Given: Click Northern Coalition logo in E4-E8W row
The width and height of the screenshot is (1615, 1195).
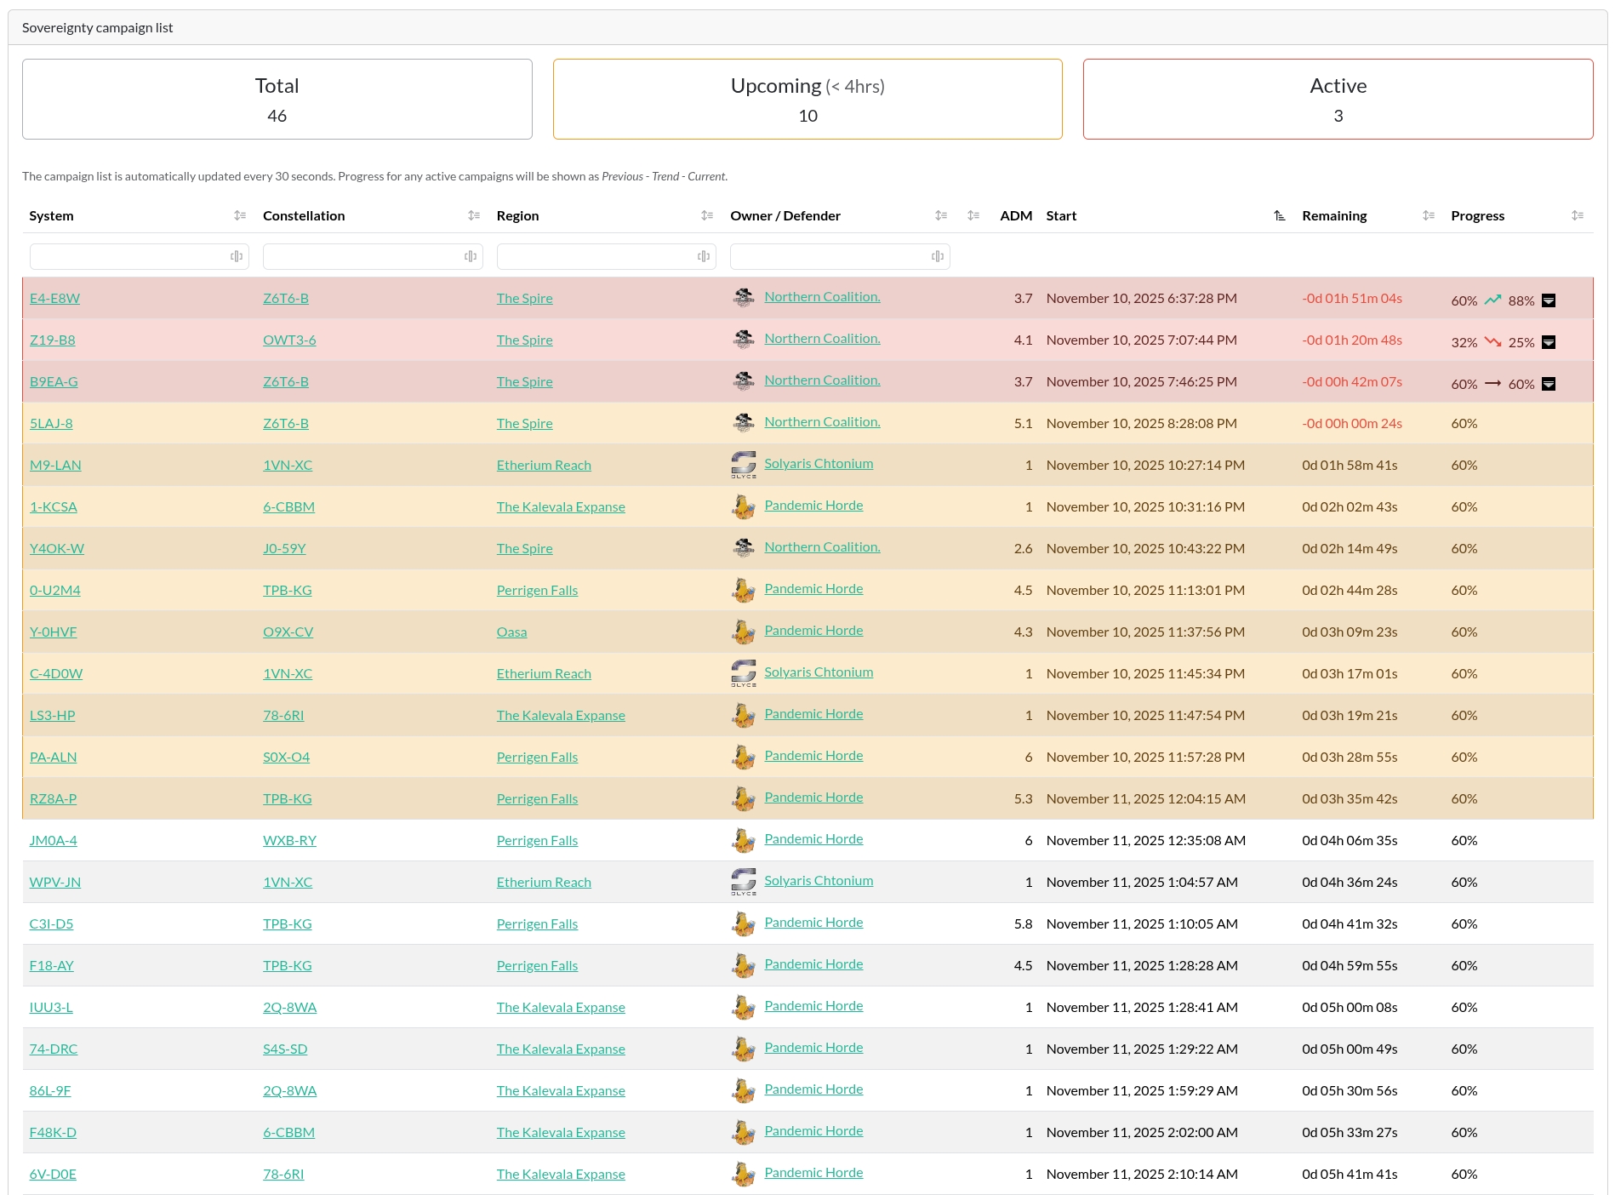Looking at the screenshot, I should tap(744, 298).
